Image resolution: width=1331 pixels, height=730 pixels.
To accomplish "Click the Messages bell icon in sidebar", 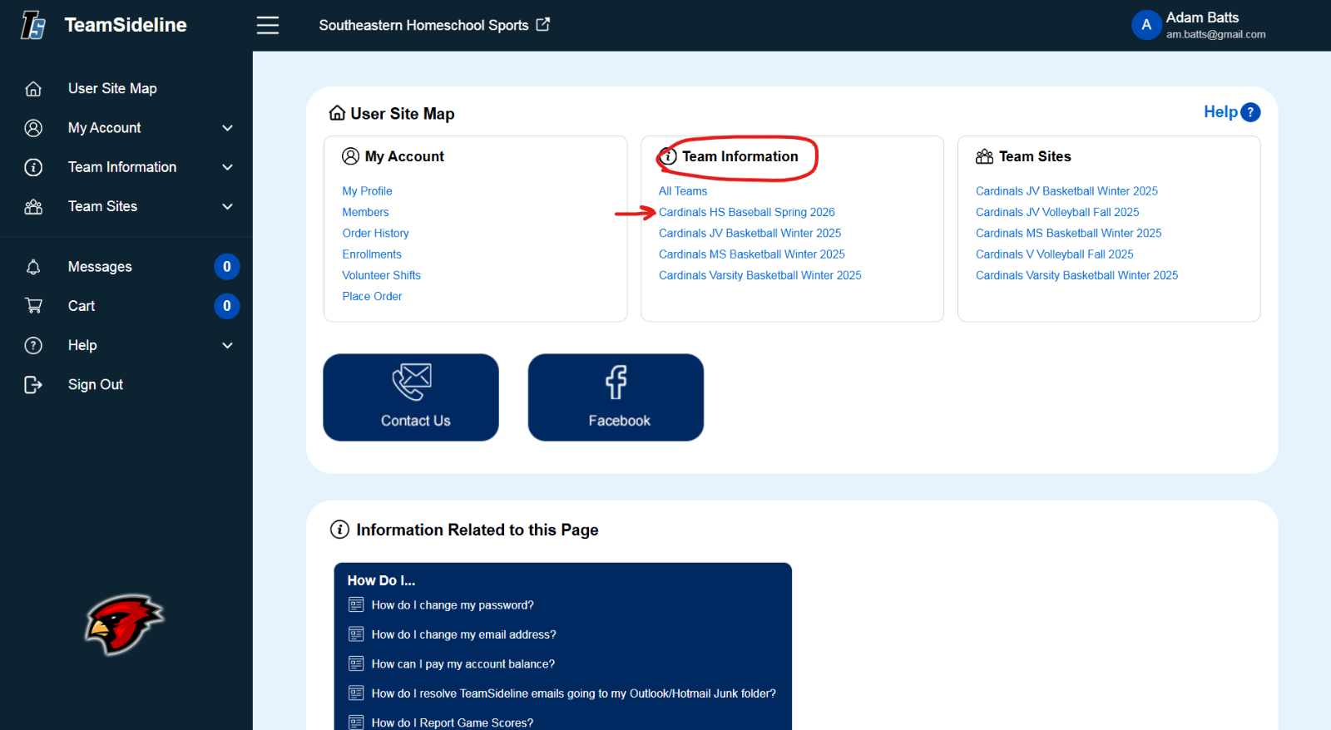I will click(33, 267).
